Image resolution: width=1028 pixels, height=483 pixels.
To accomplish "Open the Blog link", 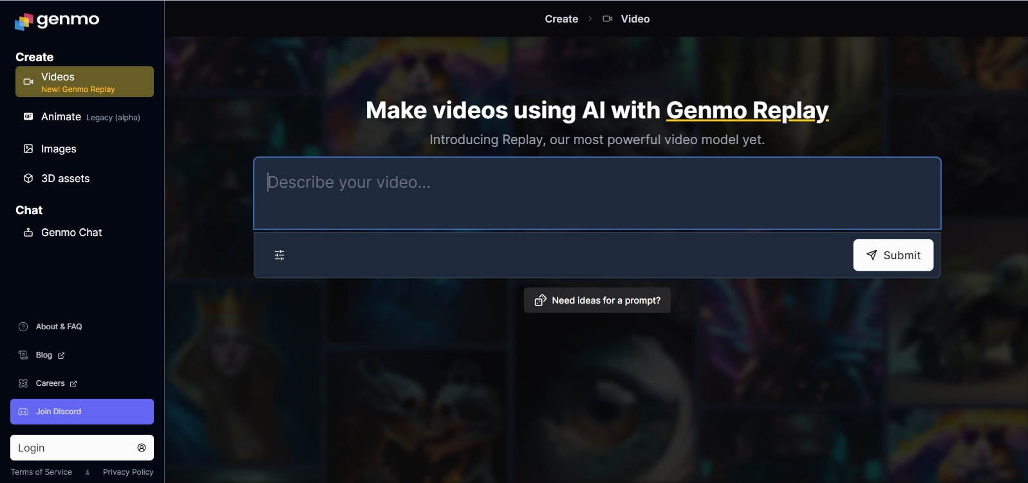I will click(x=44, y=355).
